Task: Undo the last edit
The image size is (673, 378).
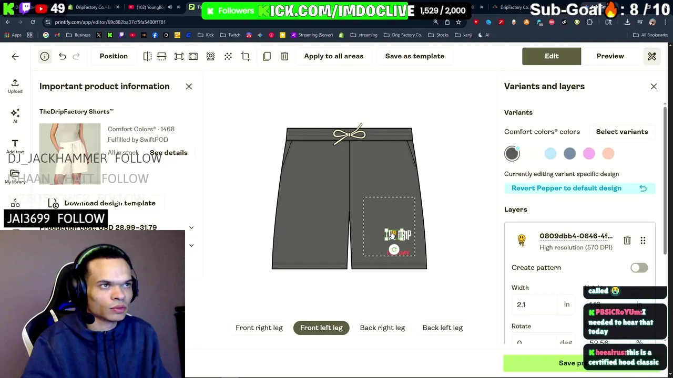Action: coord(62,56)
